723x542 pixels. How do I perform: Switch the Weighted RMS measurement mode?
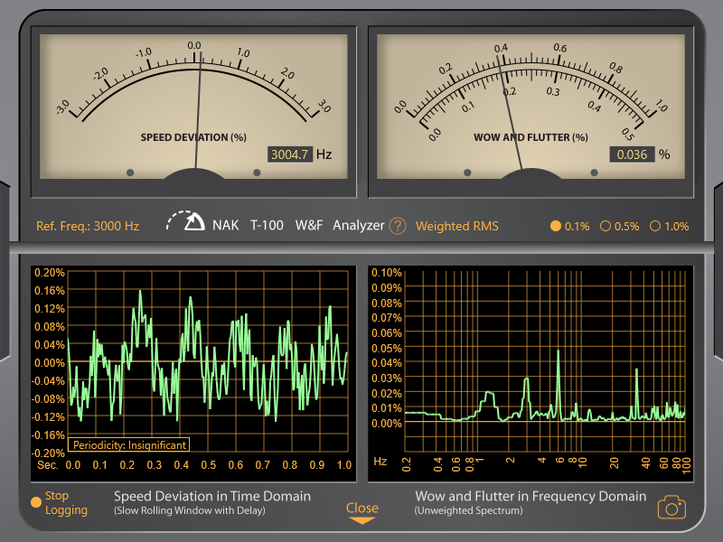457,226
